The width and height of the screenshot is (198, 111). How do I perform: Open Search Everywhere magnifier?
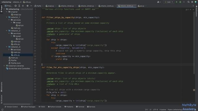click(x=188, y=2)
